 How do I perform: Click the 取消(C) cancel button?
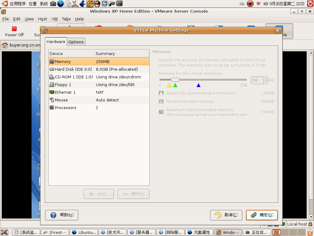tap(226, 215)
